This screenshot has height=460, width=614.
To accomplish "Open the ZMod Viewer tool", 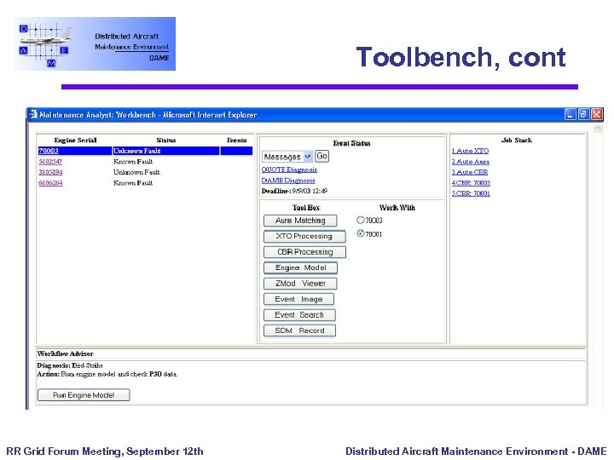I will (x=300, y=284).
